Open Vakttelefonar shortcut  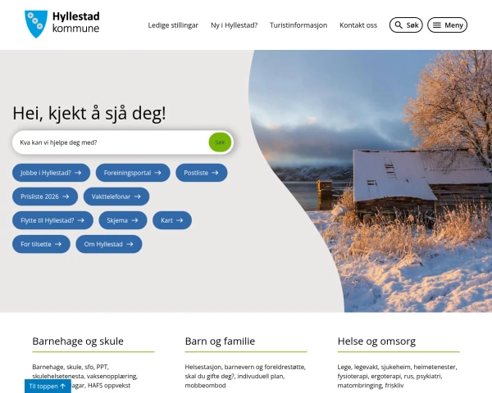coord(116,196)
